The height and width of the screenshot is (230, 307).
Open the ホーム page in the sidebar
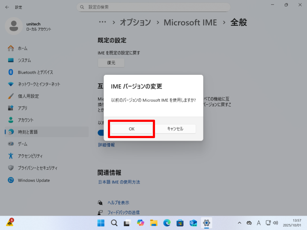22,48
